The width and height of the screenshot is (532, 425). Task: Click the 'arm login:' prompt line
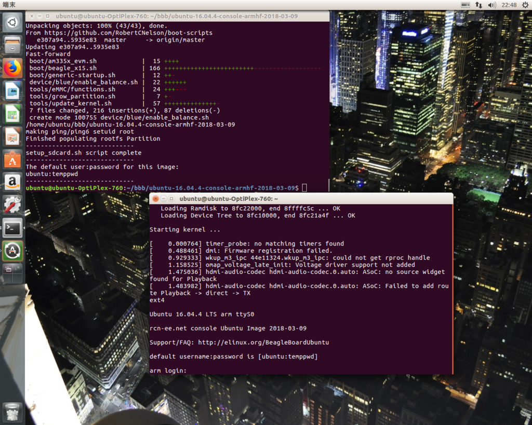[x=168, y=371]
